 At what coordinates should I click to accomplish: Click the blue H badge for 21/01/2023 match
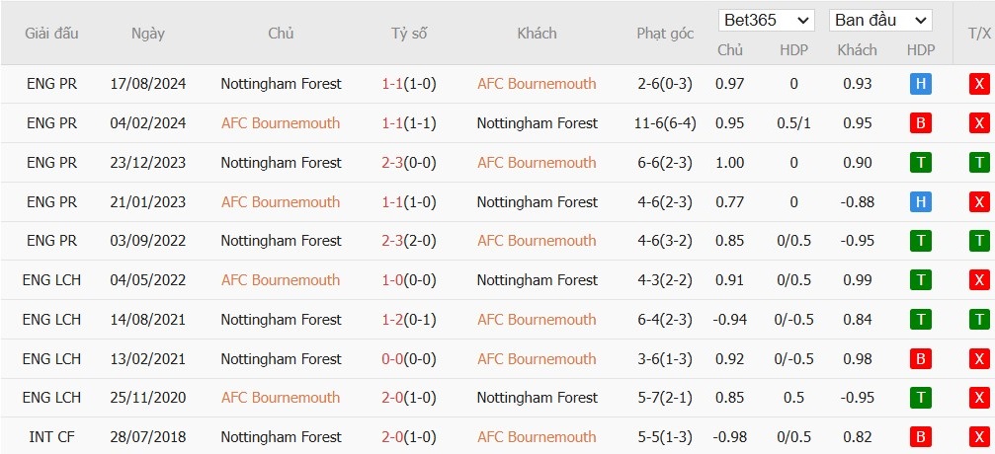pyautogui.click(x=921, y=202)
